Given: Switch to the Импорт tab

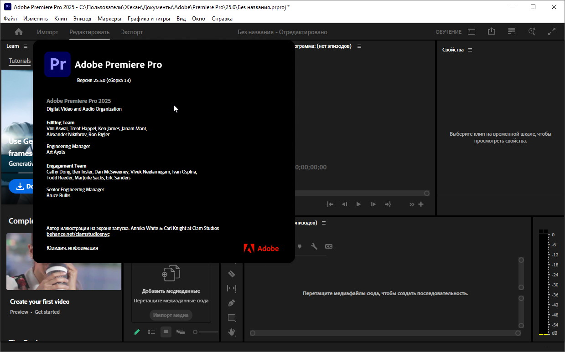Looking at the screenshot, I should 47,32.
